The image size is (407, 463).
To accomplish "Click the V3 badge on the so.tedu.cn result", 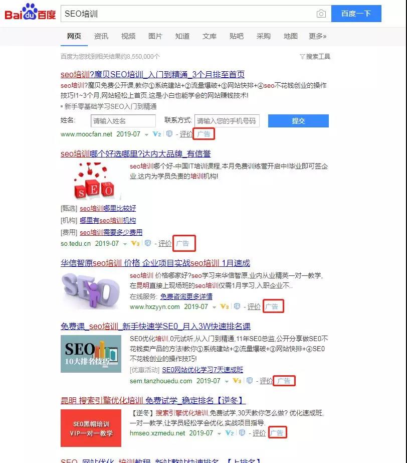I will [137, 244].
